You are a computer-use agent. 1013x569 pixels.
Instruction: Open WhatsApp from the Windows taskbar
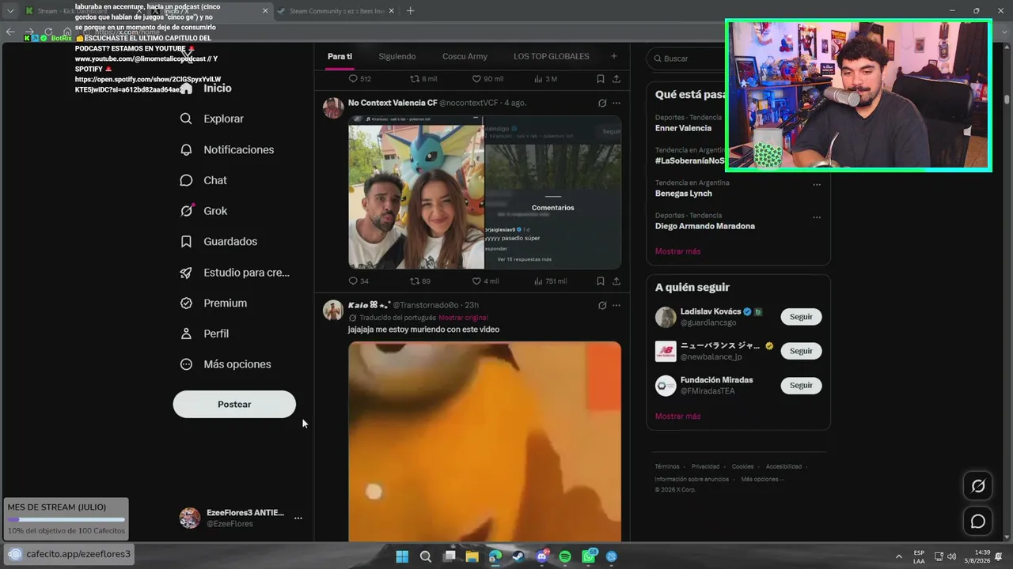[x=589, y=556]
